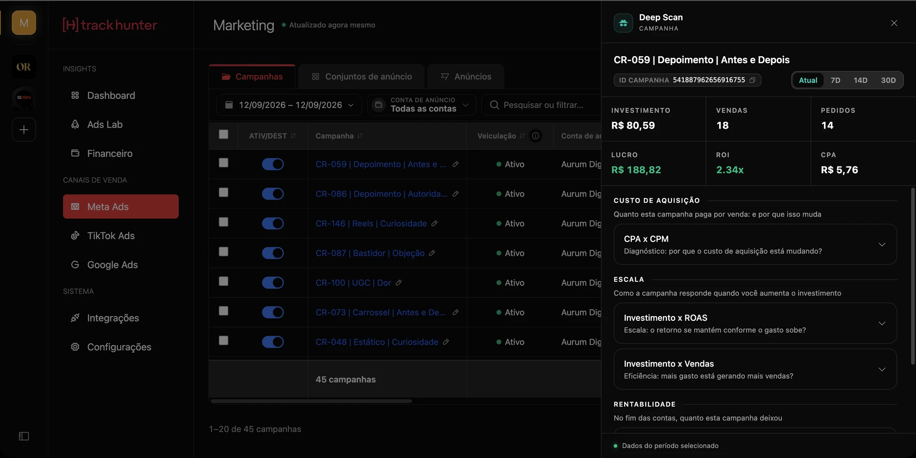This screenshot has height=458, width=916.
Task: Click the Deep Scan binoculars icon
Action: 623,23
